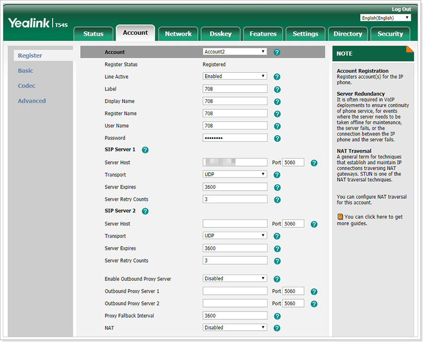
Task: Open SIP Server 1 Transport dropdown
Action: click(x=235, y=174)
